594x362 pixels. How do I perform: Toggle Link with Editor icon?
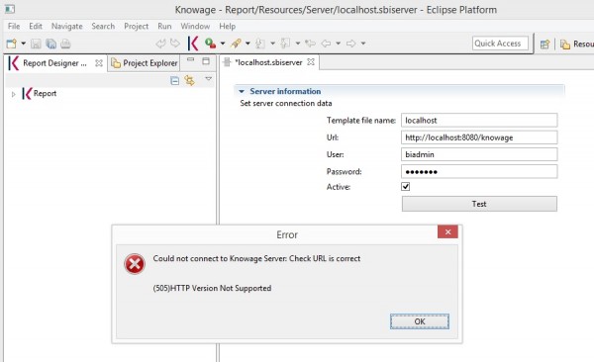coord(189,80)
